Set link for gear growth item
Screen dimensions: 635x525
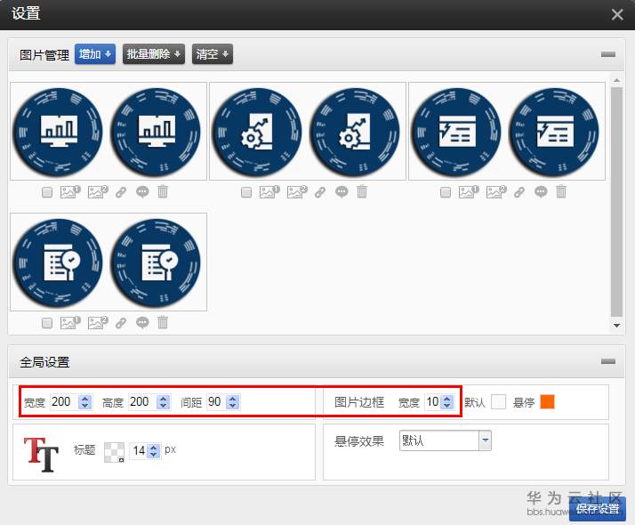(x=320, y=192)
